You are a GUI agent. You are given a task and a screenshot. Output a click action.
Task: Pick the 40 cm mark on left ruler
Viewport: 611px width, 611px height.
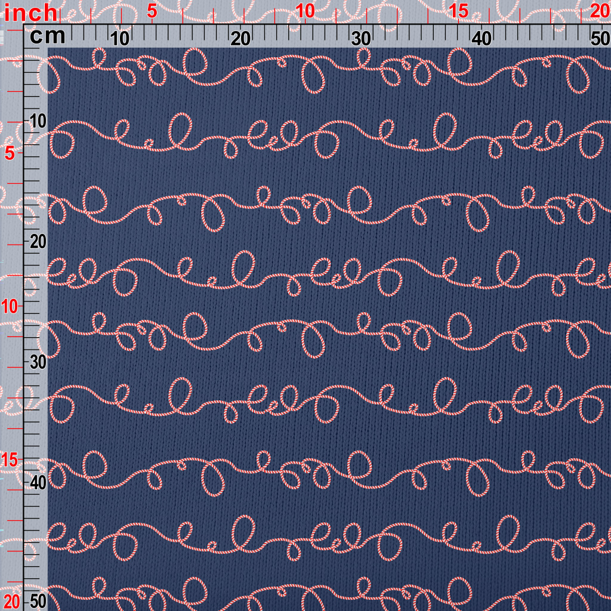coord(38,482)
